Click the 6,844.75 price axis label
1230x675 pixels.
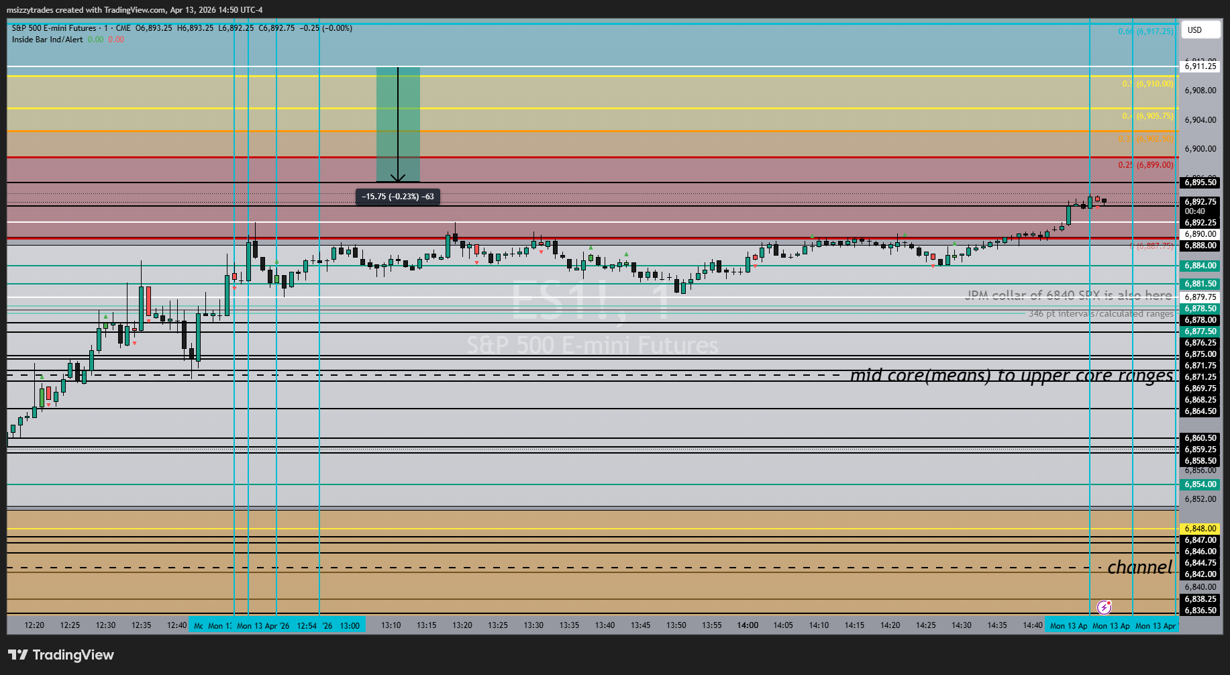(x=1200, y=563)
